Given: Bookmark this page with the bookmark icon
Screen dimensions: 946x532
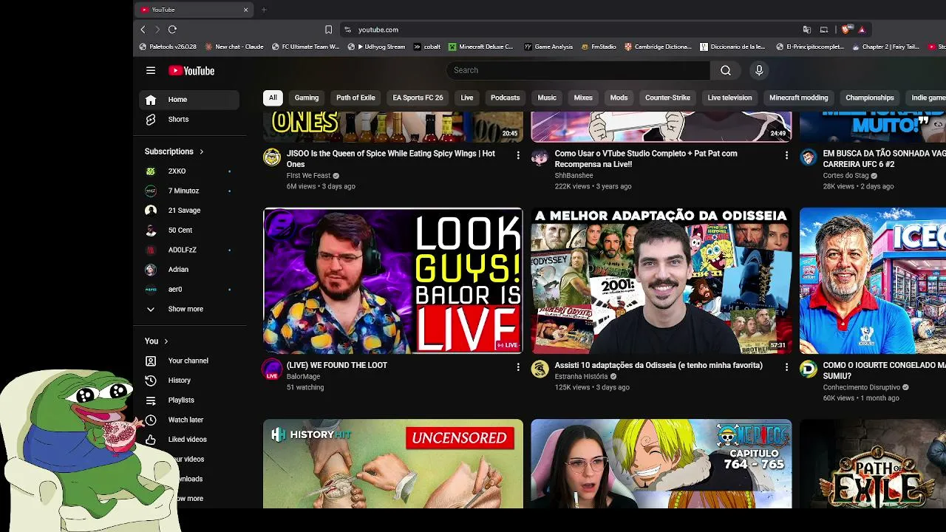Looking at the screenshot, I should (x=328, y=30).
